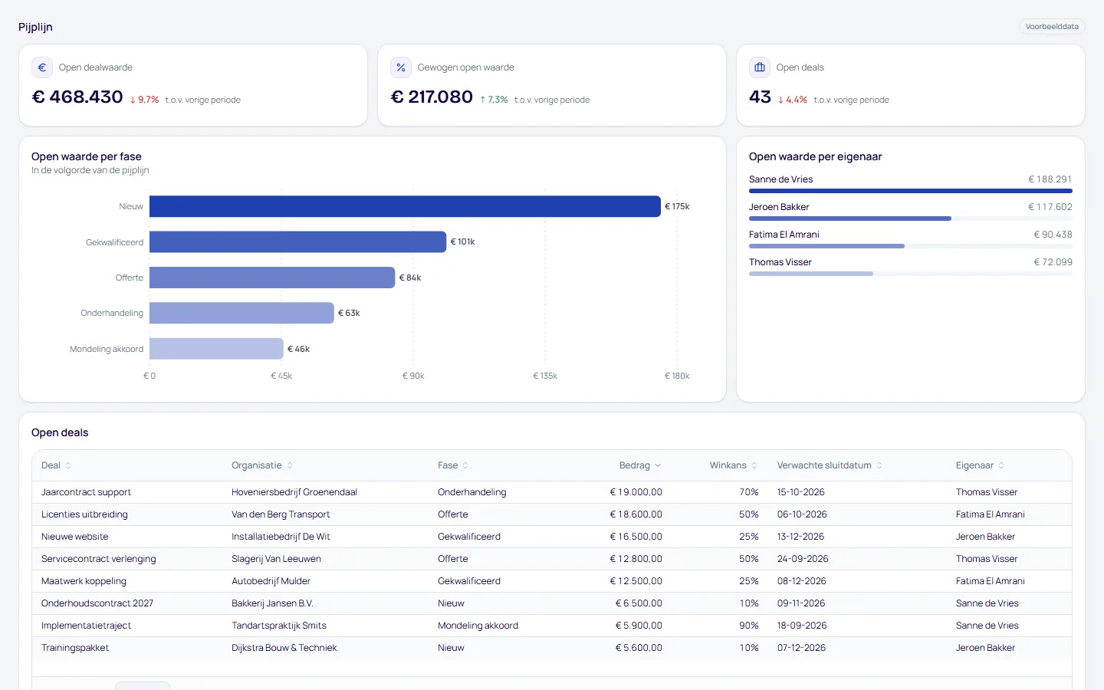
Task: Click the € 468.430 open deal value
Action: (x=77, y=97)
